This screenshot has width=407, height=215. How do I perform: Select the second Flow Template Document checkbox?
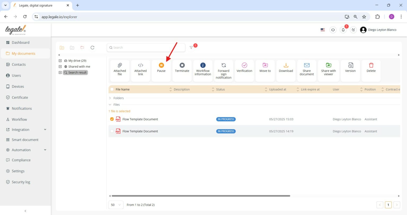coord(112,131)
